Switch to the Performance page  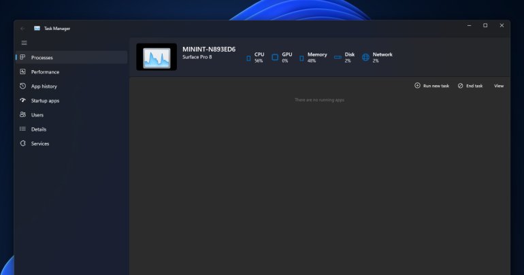45,72
